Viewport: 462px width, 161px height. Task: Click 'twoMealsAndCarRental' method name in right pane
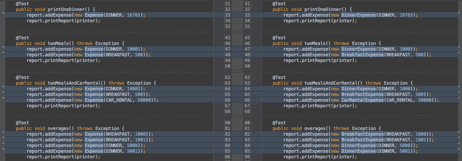click(x=331, y=83)
